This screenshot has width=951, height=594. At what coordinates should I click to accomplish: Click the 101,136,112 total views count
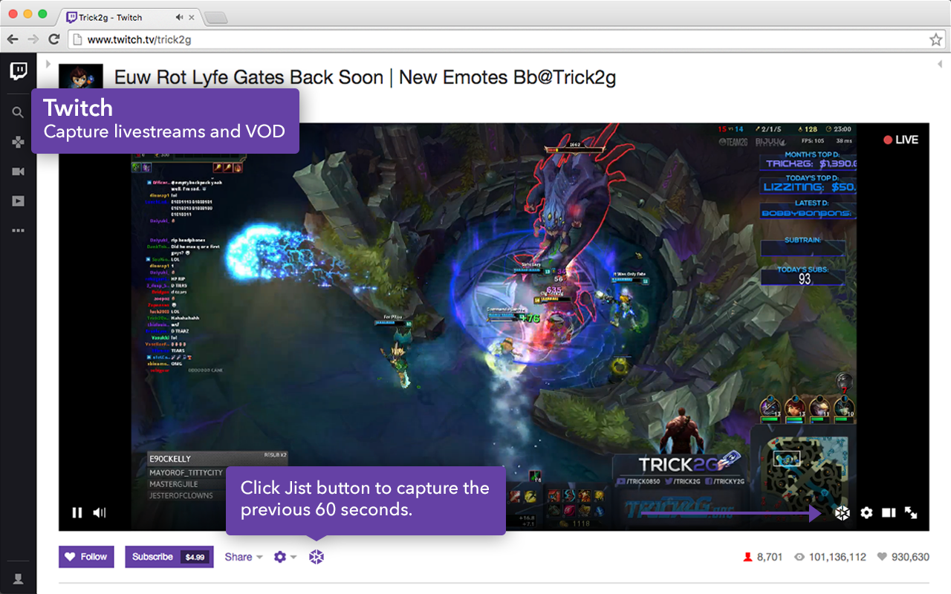pos(830,557)
